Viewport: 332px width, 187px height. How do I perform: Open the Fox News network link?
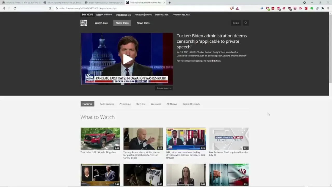87,15
